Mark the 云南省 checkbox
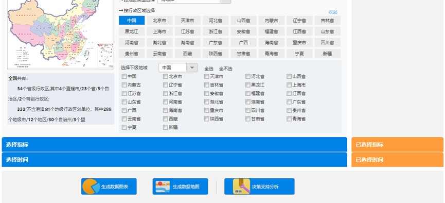Viewport: 445px width, 203px height. coord(124,119)
